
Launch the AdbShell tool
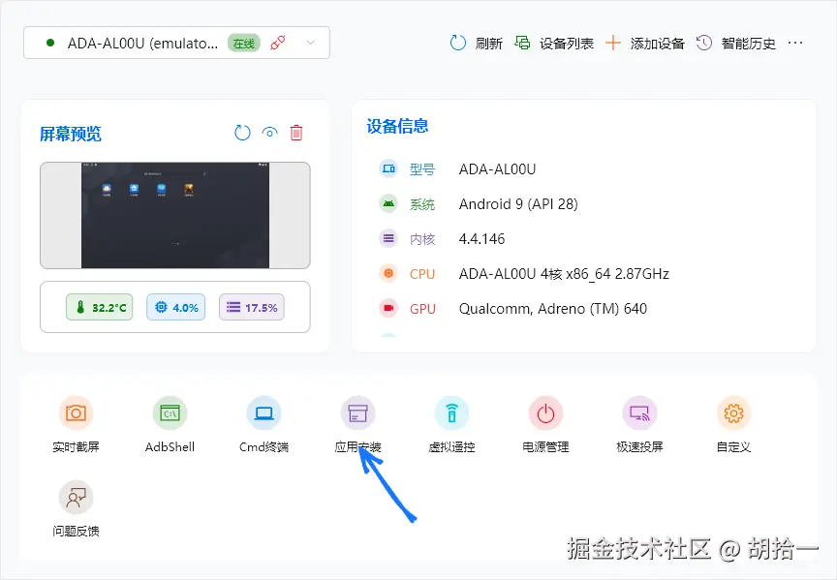[x=170, y=424]
